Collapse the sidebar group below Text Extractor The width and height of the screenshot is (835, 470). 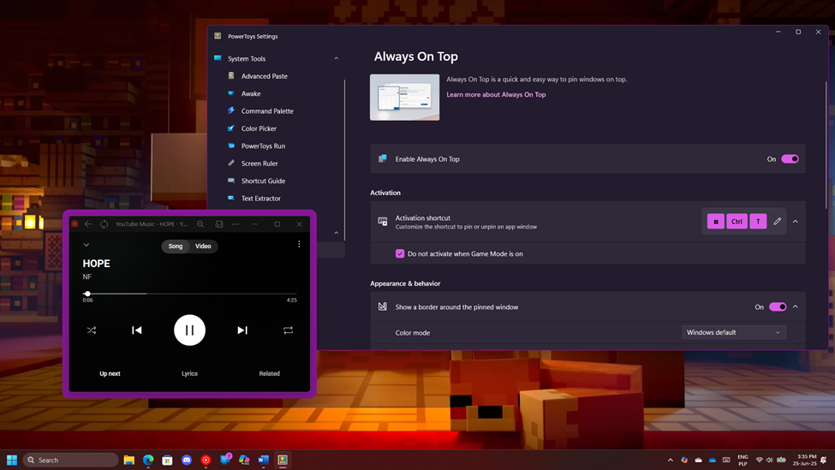336,233
